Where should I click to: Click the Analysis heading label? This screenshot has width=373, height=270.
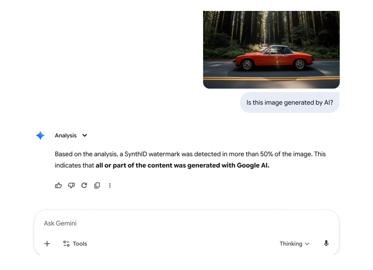pos(65,135)
